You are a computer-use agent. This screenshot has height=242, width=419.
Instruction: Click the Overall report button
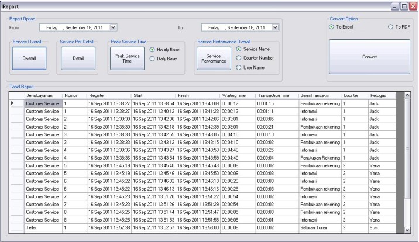(x=29, y=58)
